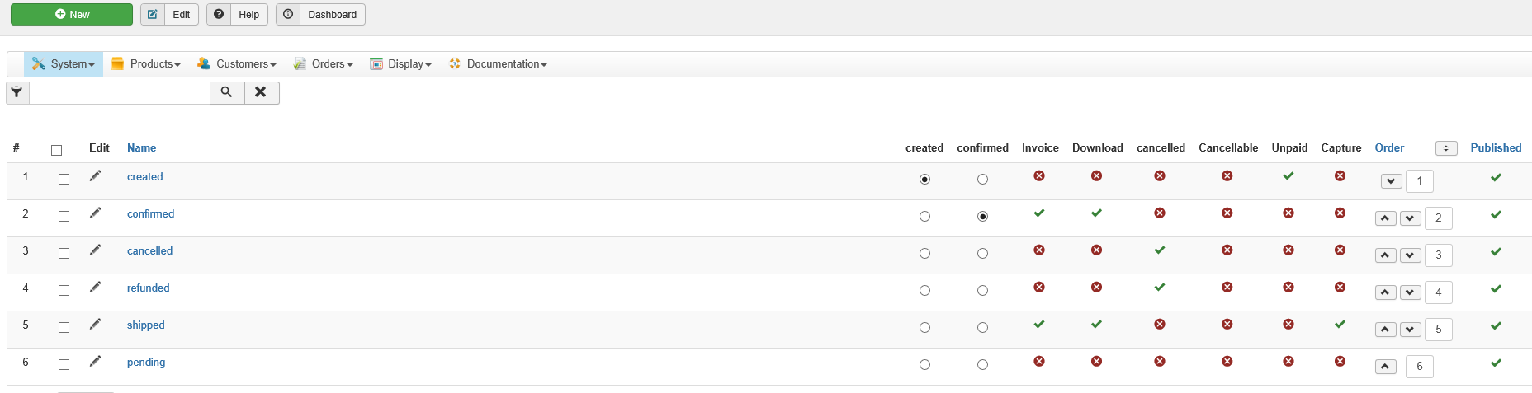1532x393 pixels.
Task: Toggle Invoice status for confirmed row
Action: 1039,213
